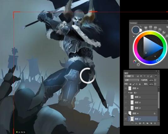Filter layers by smart object type
The width and height of the screenshot is (168, 134).
click(x=151, y=76)
